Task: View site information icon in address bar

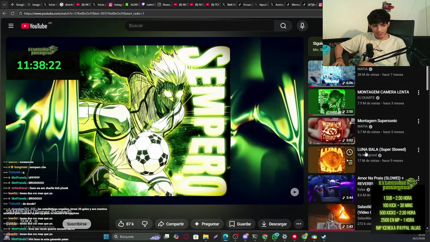Action: coord(20,13)
